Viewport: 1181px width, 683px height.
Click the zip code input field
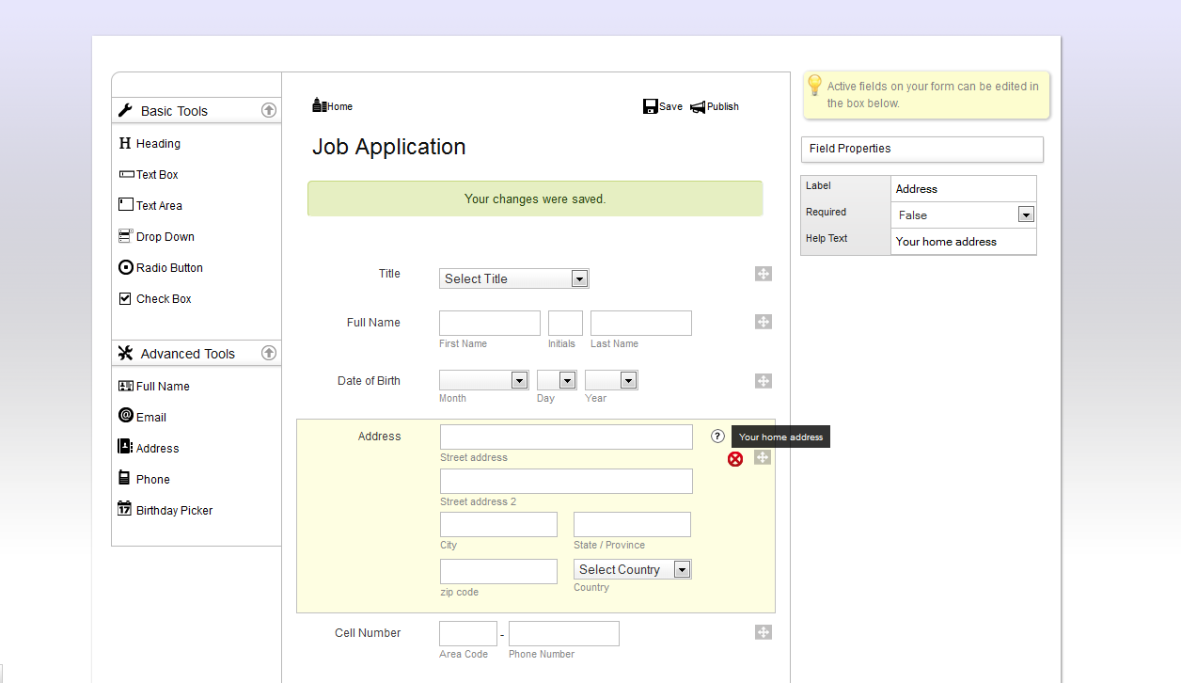click(x=498, y=571)
